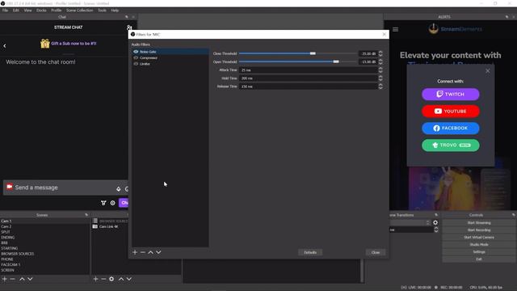The width and height of the screenshot is (517, 291).
Task: Adjust the Open Threshold slider handle
Action: coord(336,61)
